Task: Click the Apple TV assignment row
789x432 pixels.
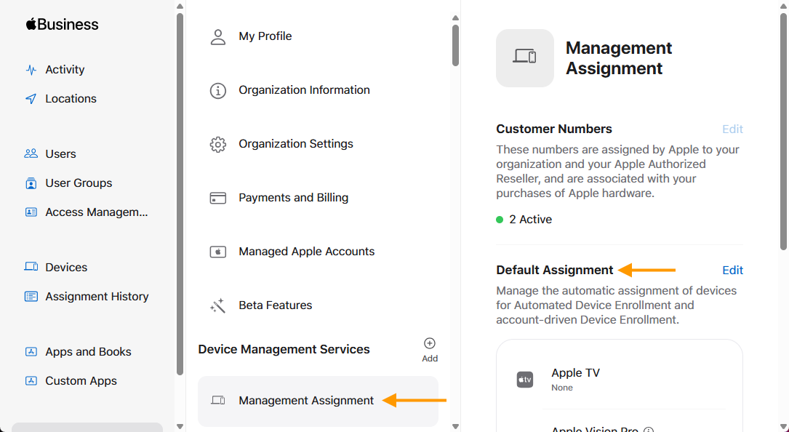Action: click(620, 380)
